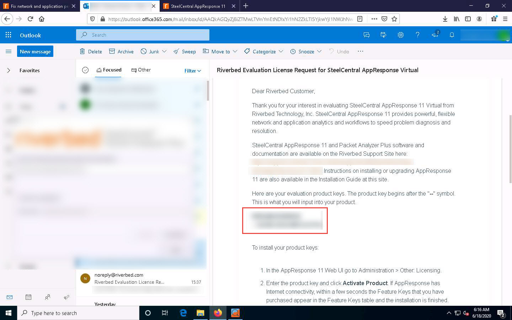
Task: Focus the Windows taskbar search box
Action: pyautogui.click(x=78, y=313)
